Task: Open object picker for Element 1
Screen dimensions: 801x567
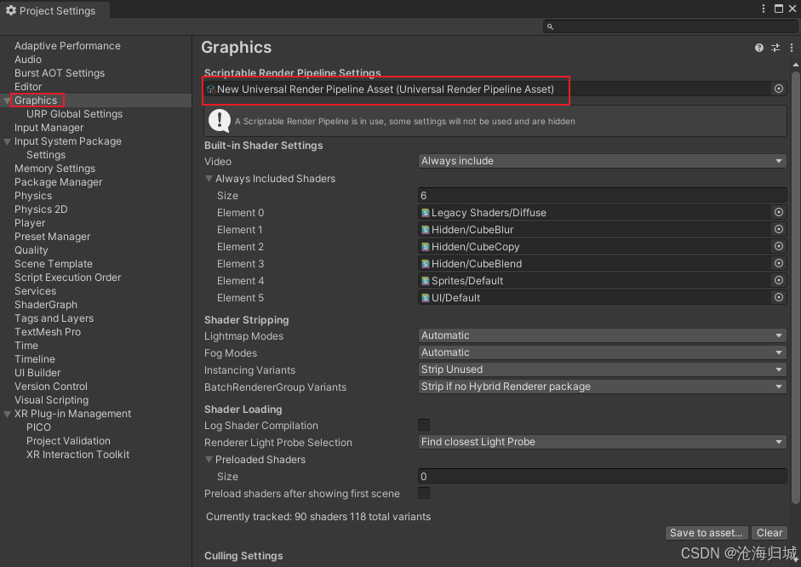Action: 779,229
